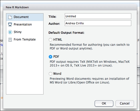Choose Shiny in the sidebar list
Viewport: 140px width, 111px height.
tap(25, 32)
